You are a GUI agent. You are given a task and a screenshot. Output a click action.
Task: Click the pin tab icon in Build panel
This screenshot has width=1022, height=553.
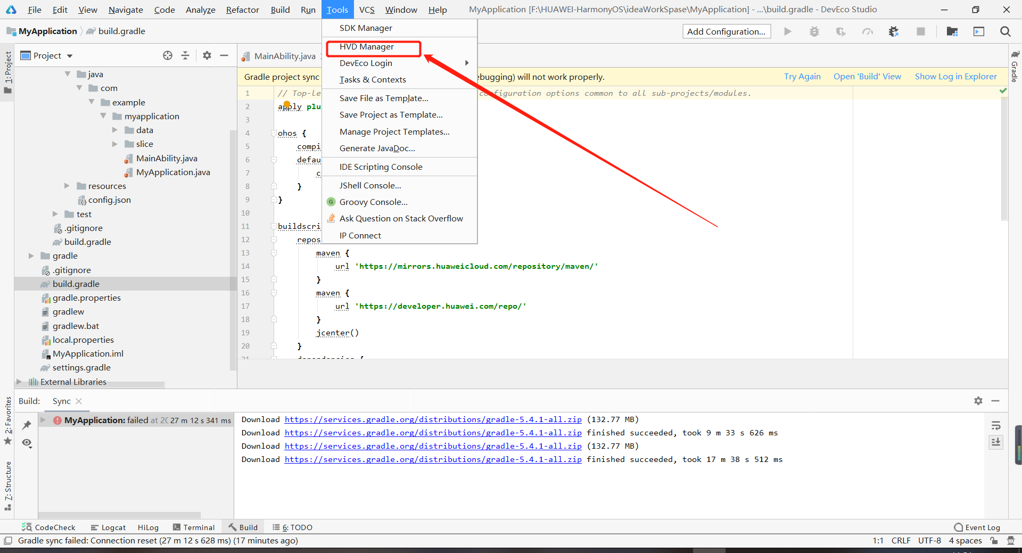point(27,425)
